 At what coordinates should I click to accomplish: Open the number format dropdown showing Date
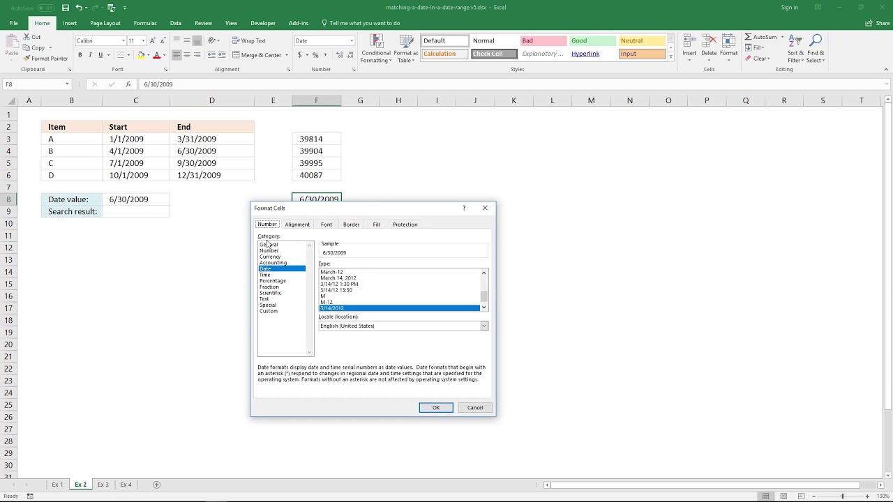tap(351, 40)
